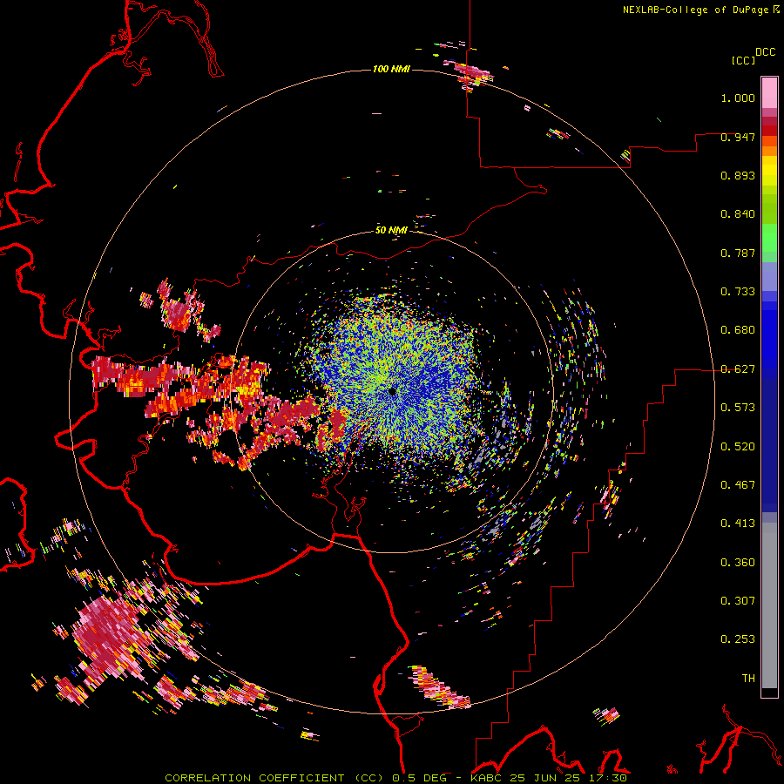Click the NEXLAB-College of DuPage label
This screenshot has width=784, height=784.
coord(695,10)
